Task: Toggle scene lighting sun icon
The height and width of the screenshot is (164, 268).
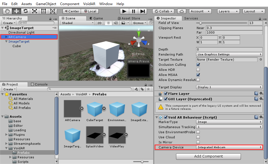Action: coord(108,23)
